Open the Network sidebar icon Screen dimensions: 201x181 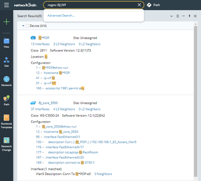point(7,81)
